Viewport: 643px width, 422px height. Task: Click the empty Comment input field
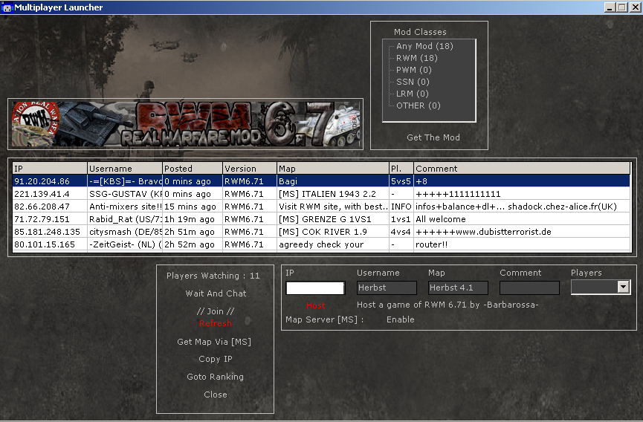pyautogui.click(x=529, y=288)
